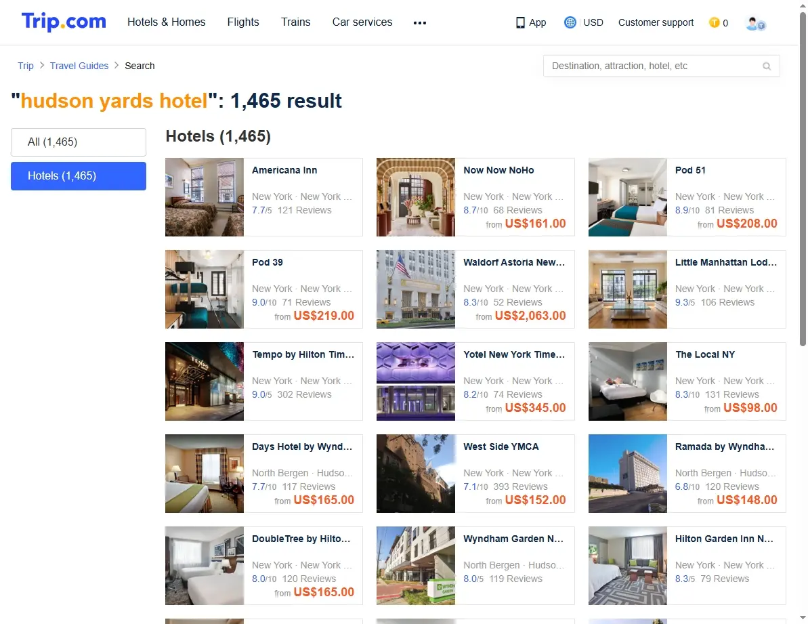Open DoubleTree by Hilton room thumbnail
Screen dimensions: 808x624
[x=205, y=566]
